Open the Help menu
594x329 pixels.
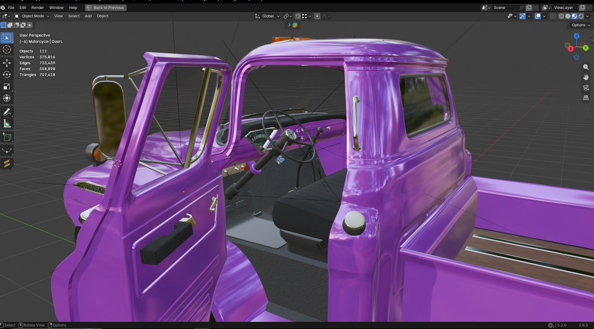click(73, 7)
